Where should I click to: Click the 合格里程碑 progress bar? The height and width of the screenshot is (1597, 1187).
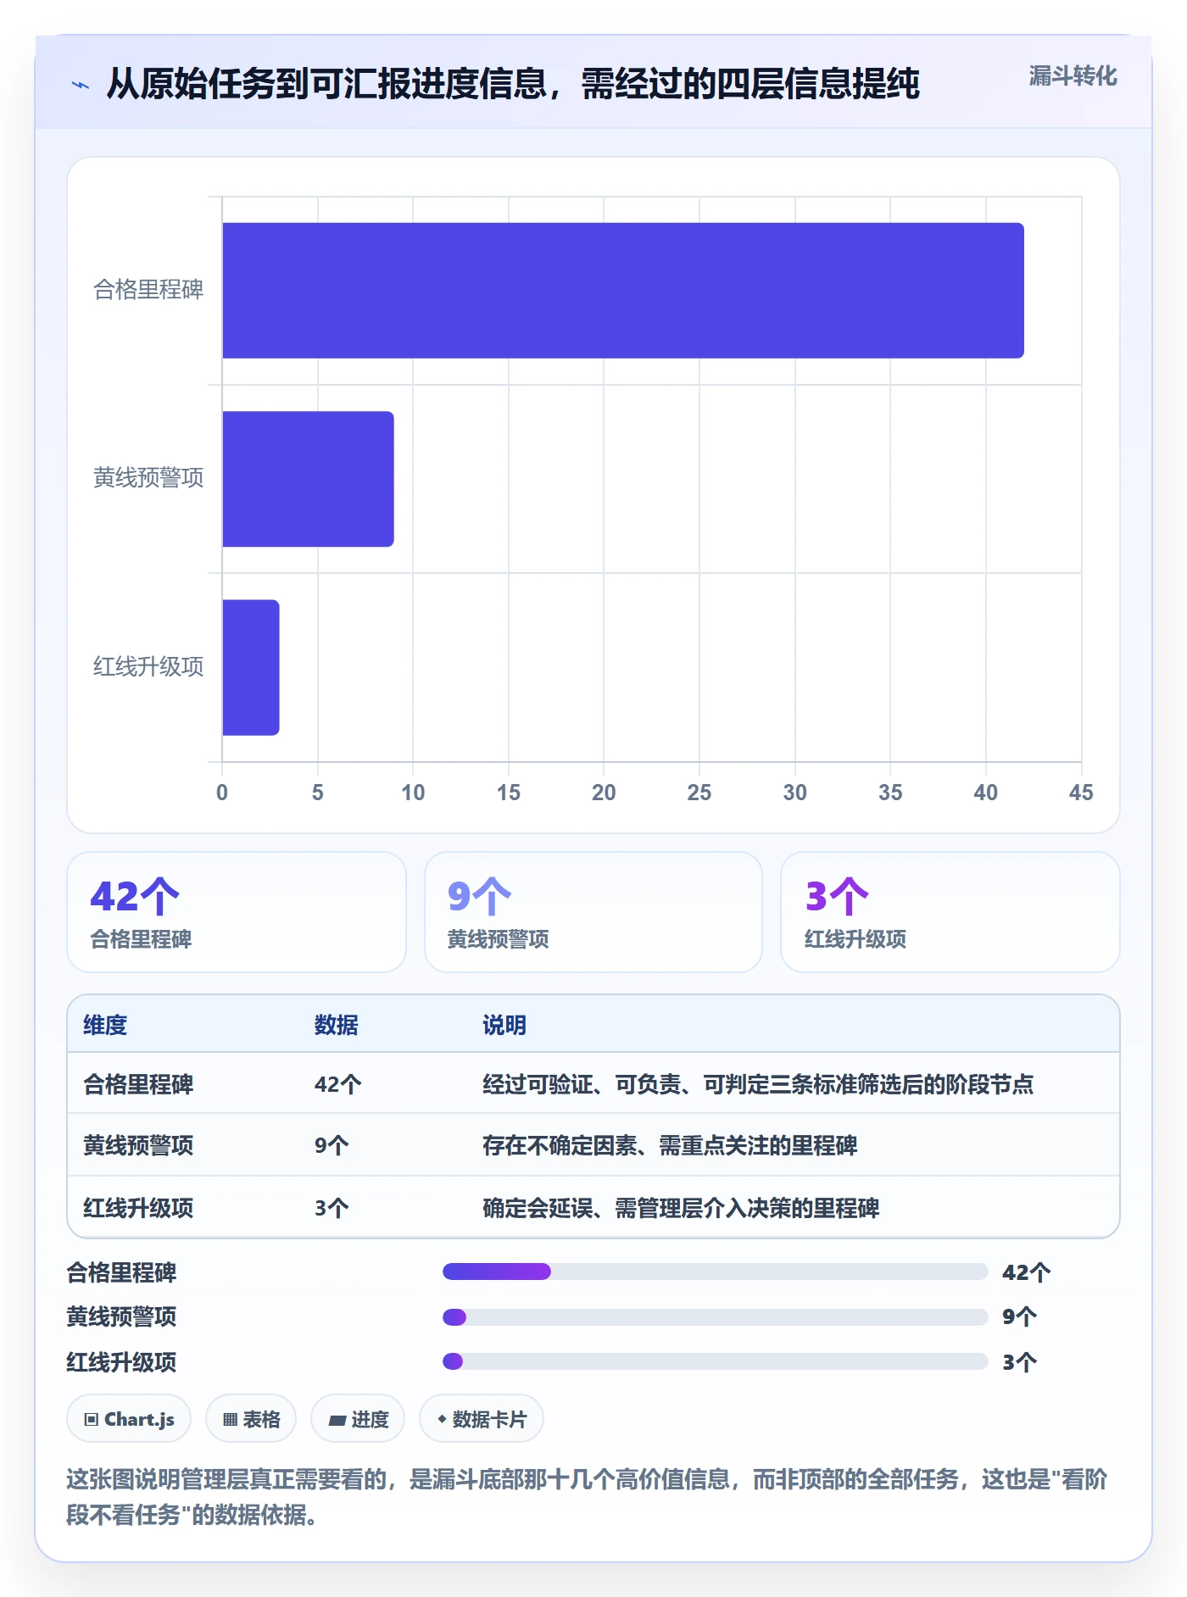click(716, 1271)
